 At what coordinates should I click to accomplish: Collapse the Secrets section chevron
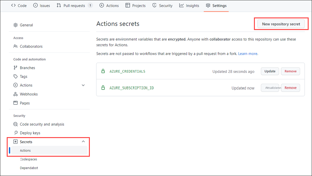[x=83, y=141]
